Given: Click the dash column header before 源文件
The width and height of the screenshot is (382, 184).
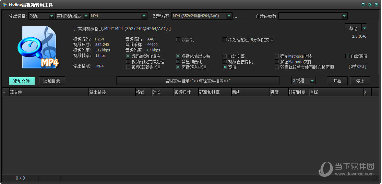Looking at the screenshot, I should [6, 92].
